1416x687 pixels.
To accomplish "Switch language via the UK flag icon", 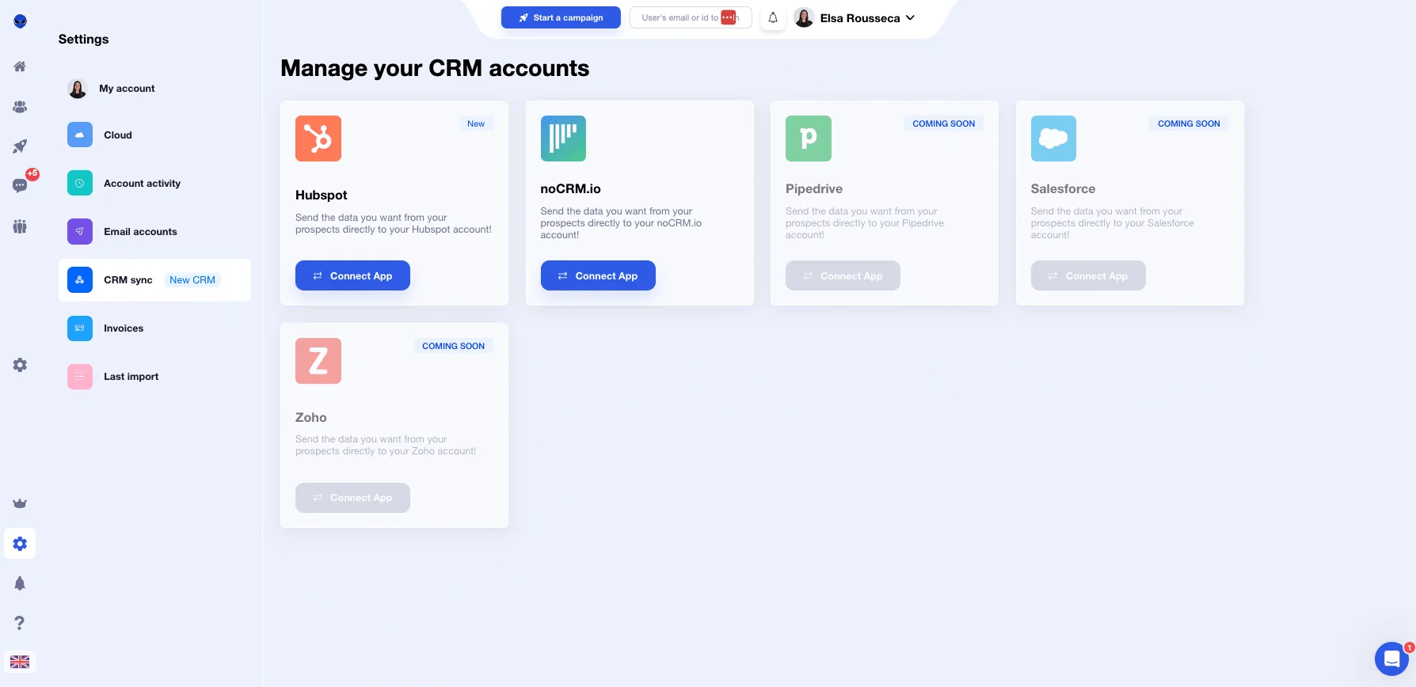I will click(20, 662).
